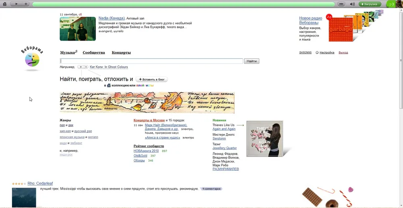Screen dimensions: 403x208
Task: Open the металл genre link
Action: coord(93,137)
